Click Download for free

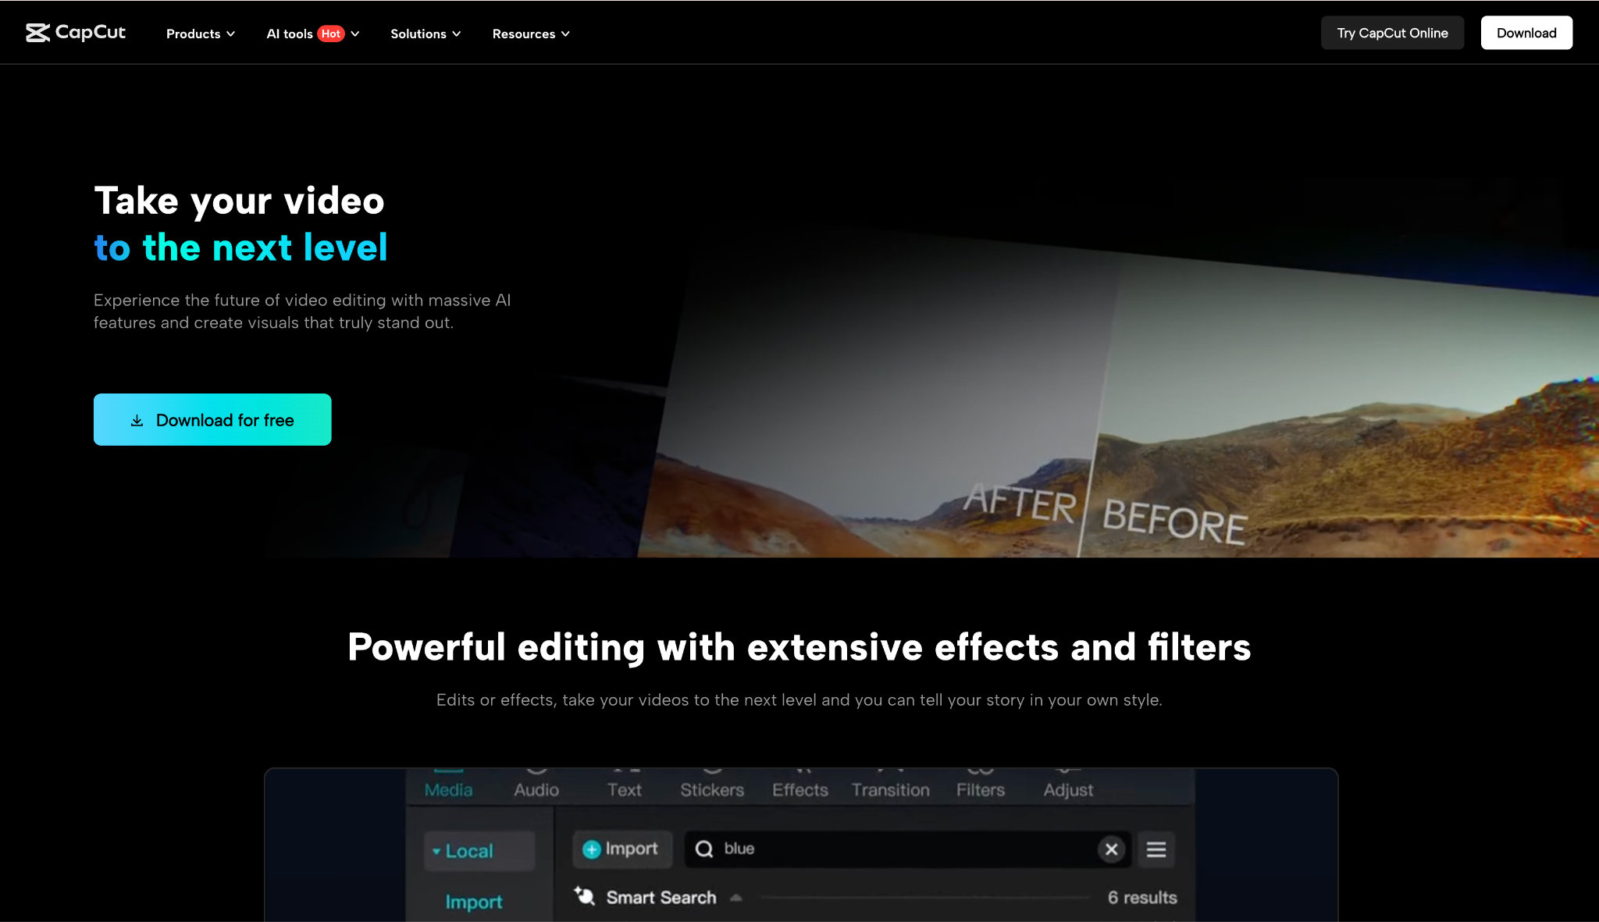click(x=212, y=419)
